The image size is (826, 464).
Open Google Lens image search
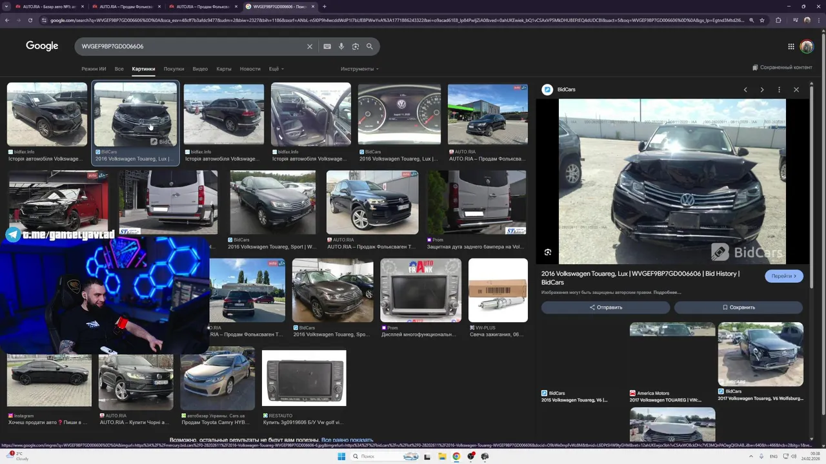point(356,46)
